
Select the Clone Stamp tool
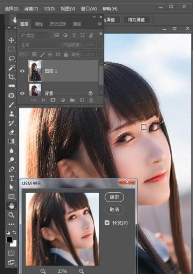12,114
